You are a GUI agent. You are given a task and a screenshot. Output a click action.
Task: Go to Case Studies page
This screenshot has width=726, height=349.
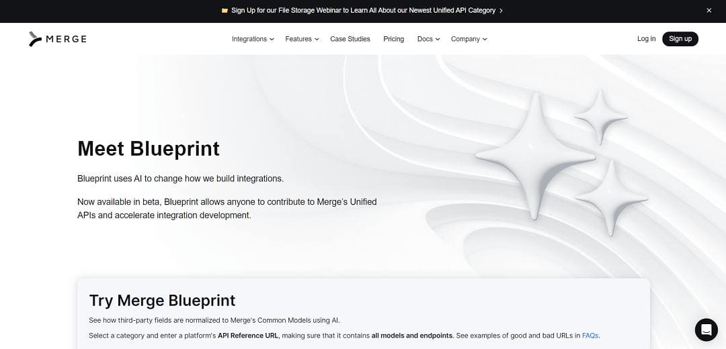(350, 39)
